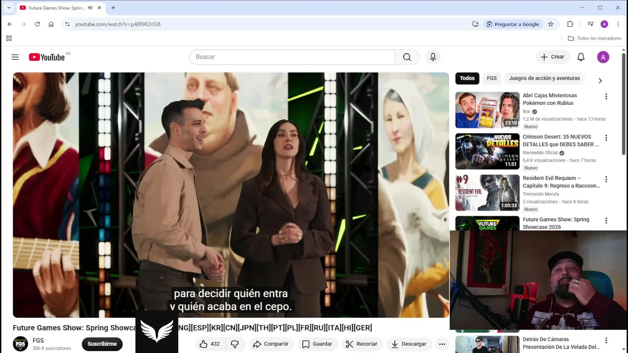Click the Compartir share button
The width and height of the screenshot is (628, 353).
click(x=271, y=344)
